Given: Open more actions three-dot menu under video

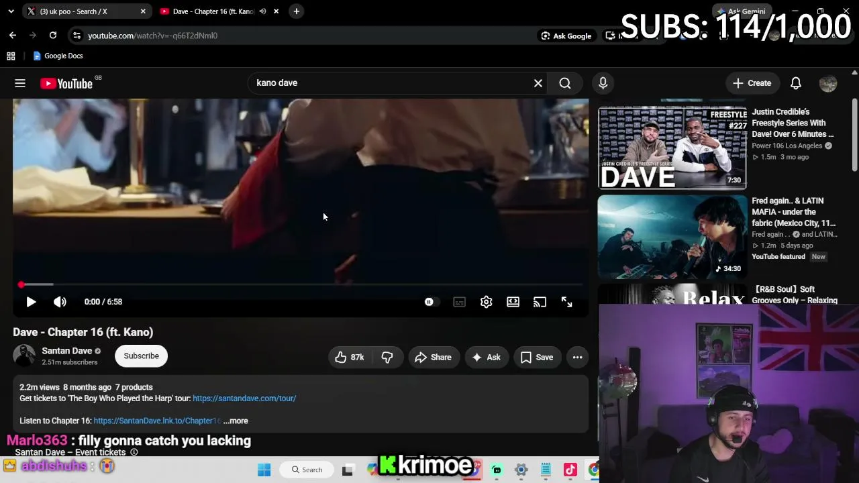Looking at the screenshot, I should click(577, 358).
